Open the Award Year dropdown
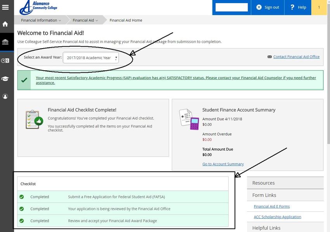Screen dimensions: 330x232 91,58
